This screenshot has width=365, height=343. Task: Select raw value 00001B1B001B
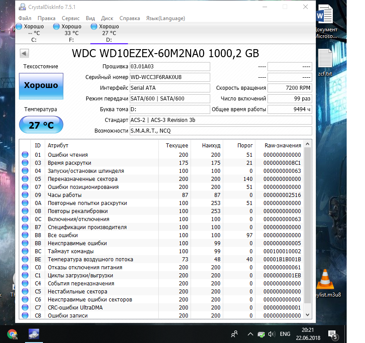[282, 259]
